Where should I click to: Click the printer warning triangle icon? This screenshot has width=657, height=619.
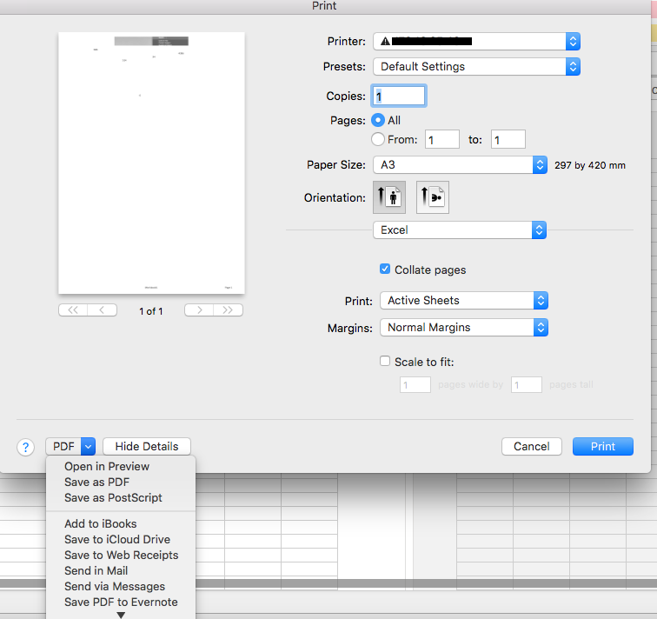[x=385, y=41]
